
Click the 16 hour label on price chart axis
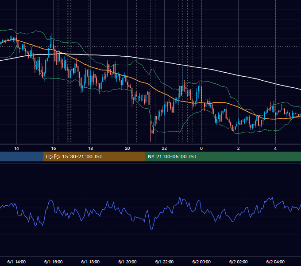tap(54, 149)
